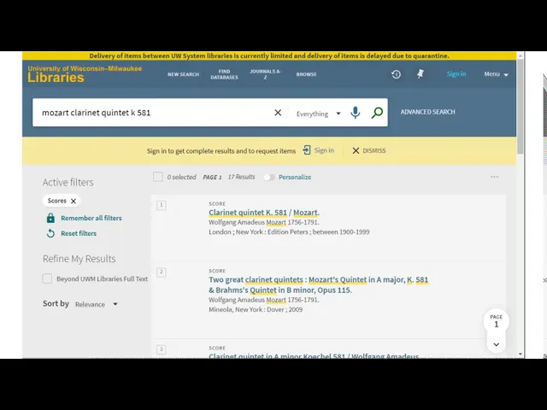
Task: Click Reset filters link
Action: point(79,233)
